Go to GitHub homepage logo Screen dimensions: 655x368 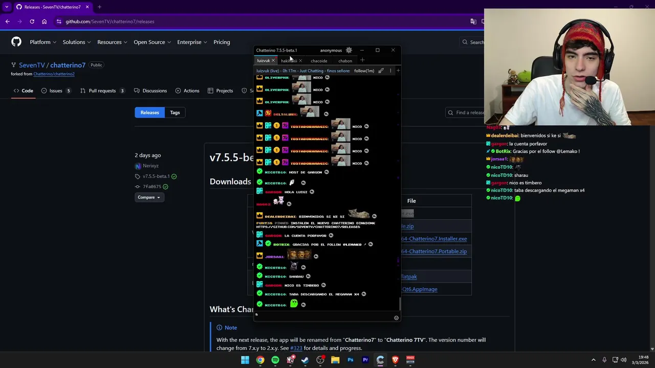(16, 42)
